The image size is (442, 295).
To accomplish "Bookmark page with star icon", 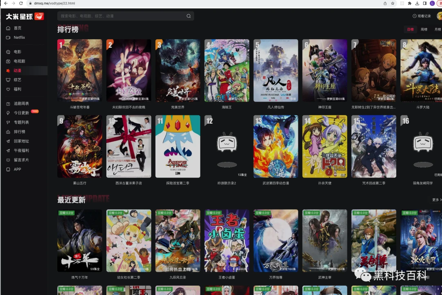I will click(x=392, y=3).
